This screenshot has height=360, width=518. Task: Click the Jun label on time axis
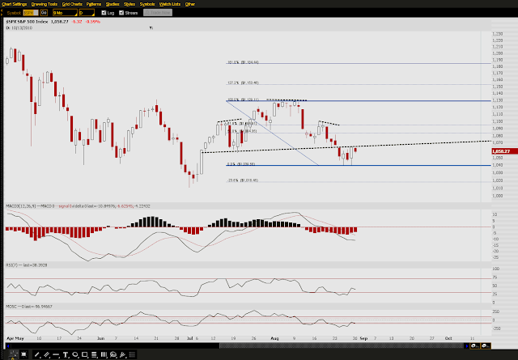click(x=100, y=338)
